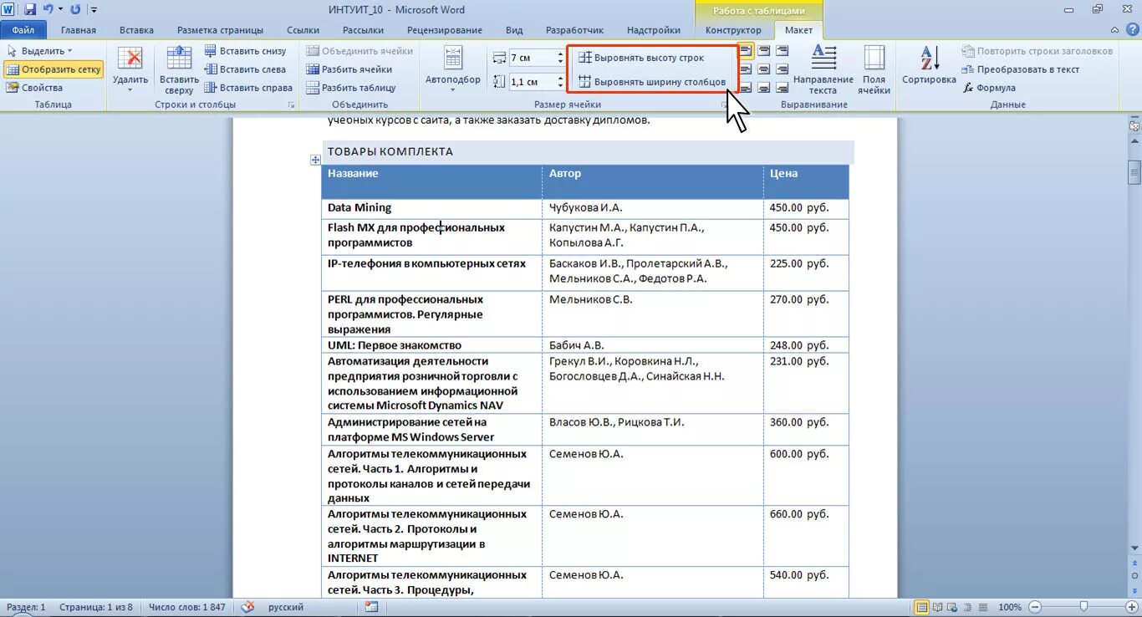This screenshot has width=1142, height=617.
Task: Switch to the Рецензирование tab
Action: 444,30
